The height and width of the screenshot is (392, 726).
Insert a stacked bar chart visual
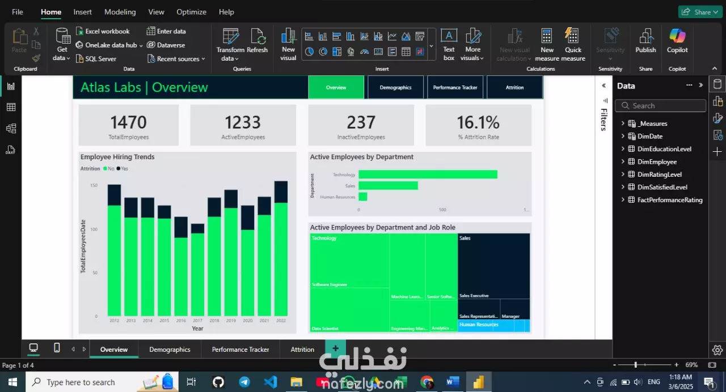click(309, 36)
